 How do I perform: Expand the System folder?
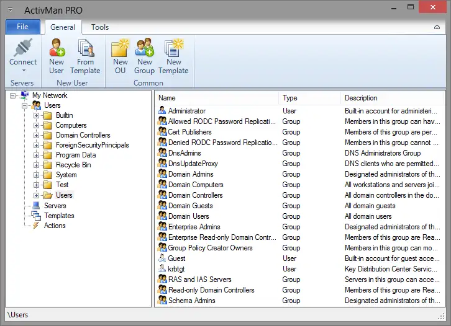point(36,175)
